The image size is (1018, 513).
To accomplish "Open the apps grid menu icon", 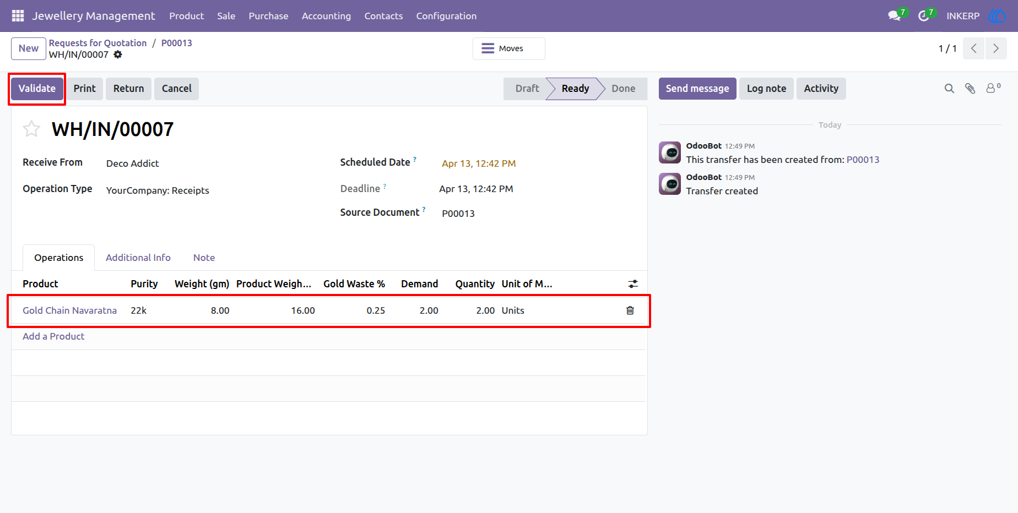I will coord(18,16).
